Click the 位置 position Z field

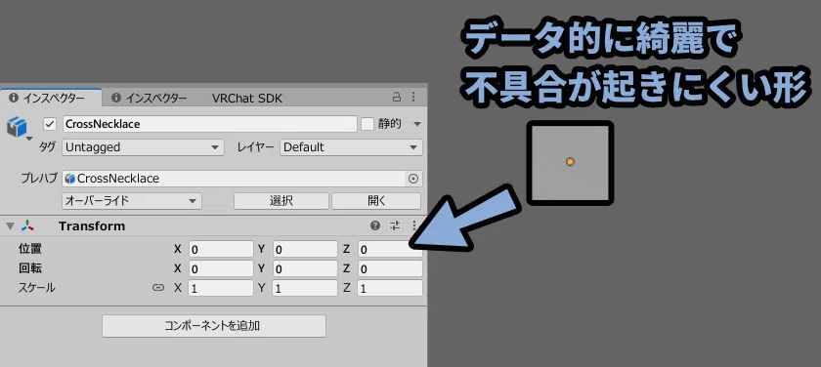[390, 249]
